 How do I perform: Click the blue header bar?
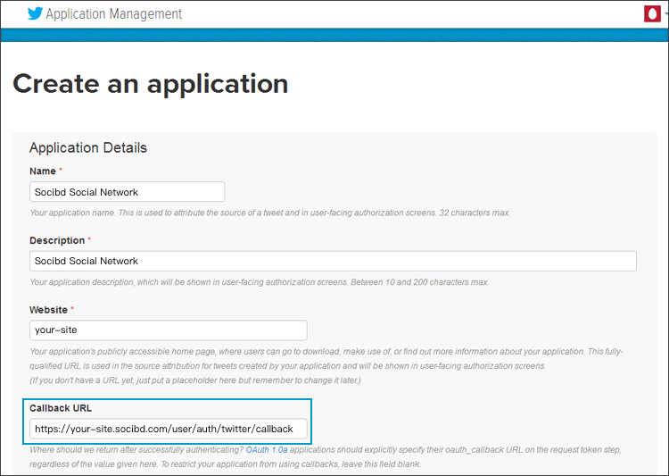(334, 36)
